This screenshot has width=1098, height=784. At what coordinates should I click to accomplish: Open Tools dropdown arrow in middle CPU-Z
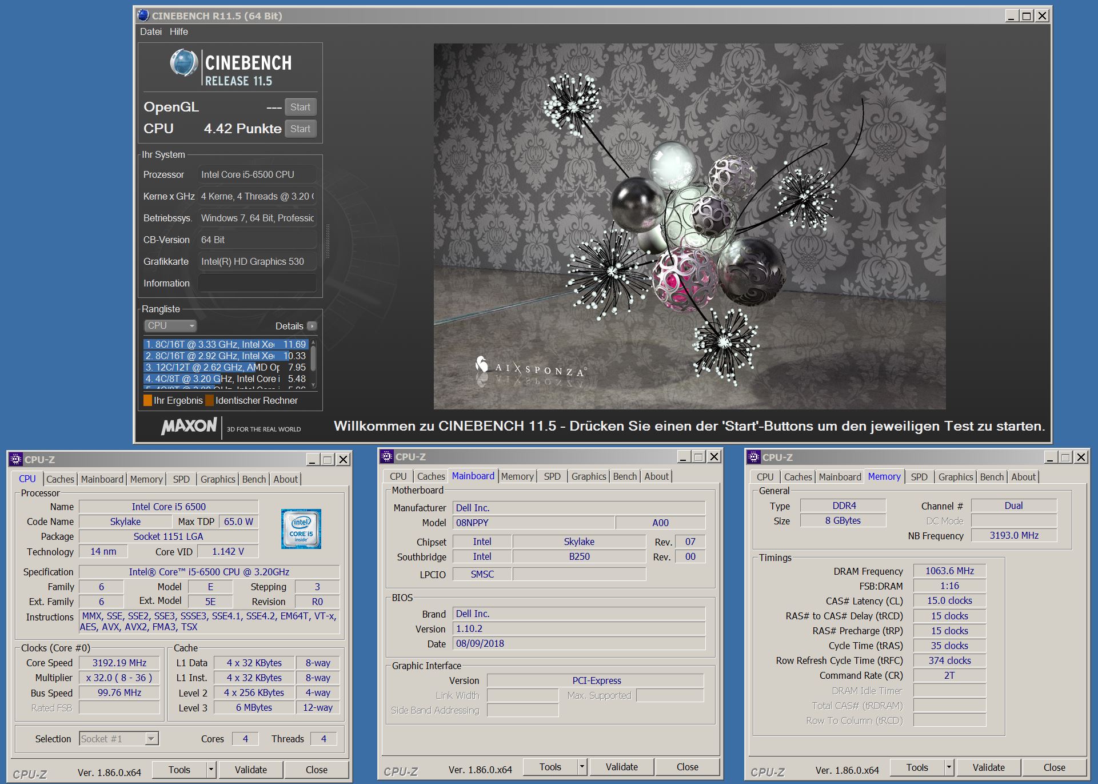582,767
